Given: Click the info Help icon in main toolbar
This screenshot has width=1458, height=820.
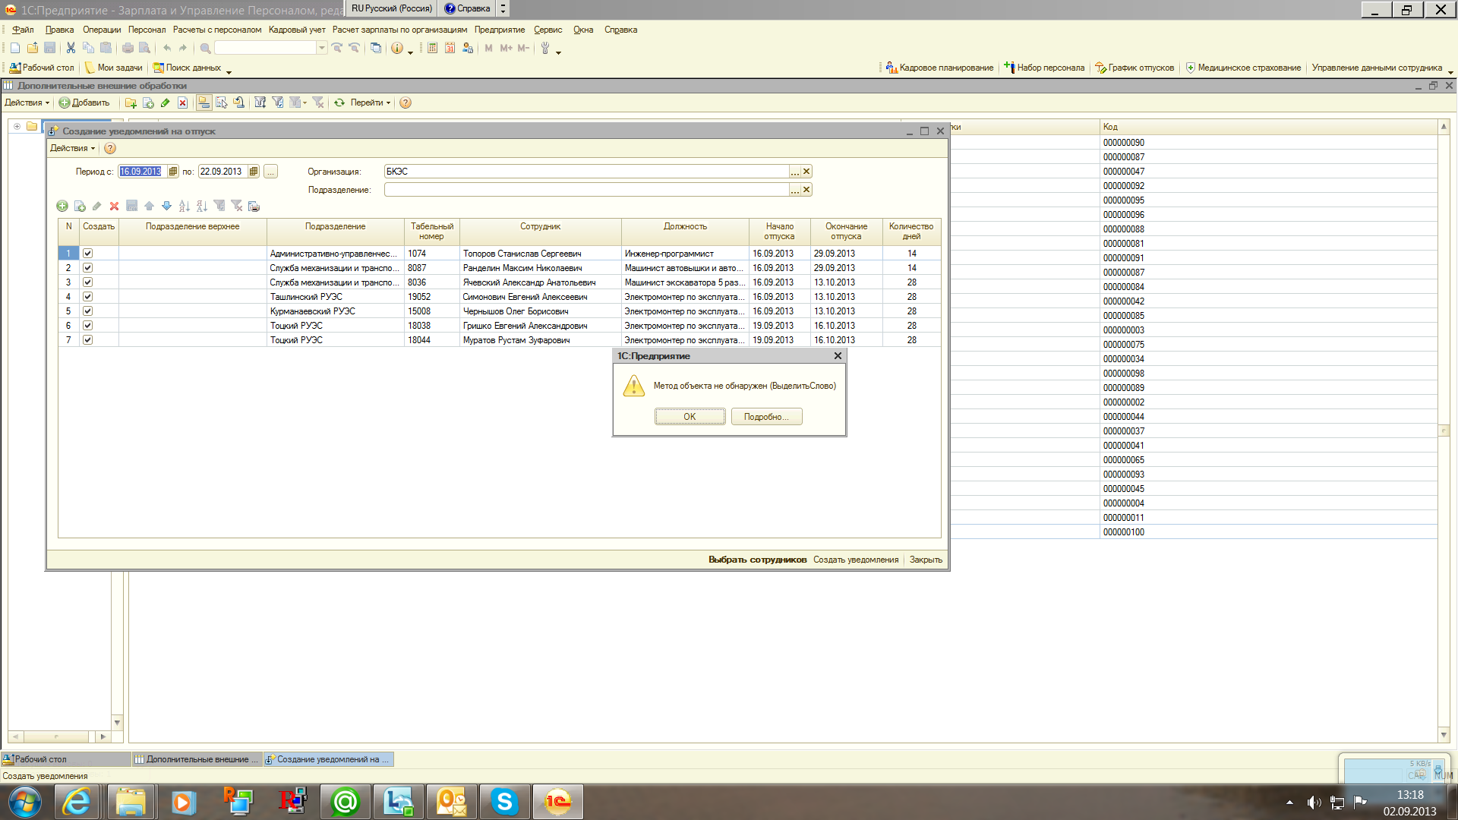Looking at the screenshot, I should tap(396, 48).
